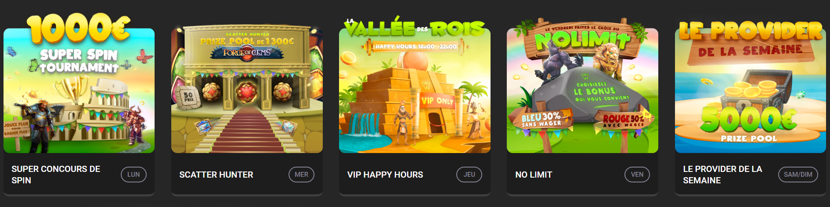Click the MER day badge

tap(301, 175)
